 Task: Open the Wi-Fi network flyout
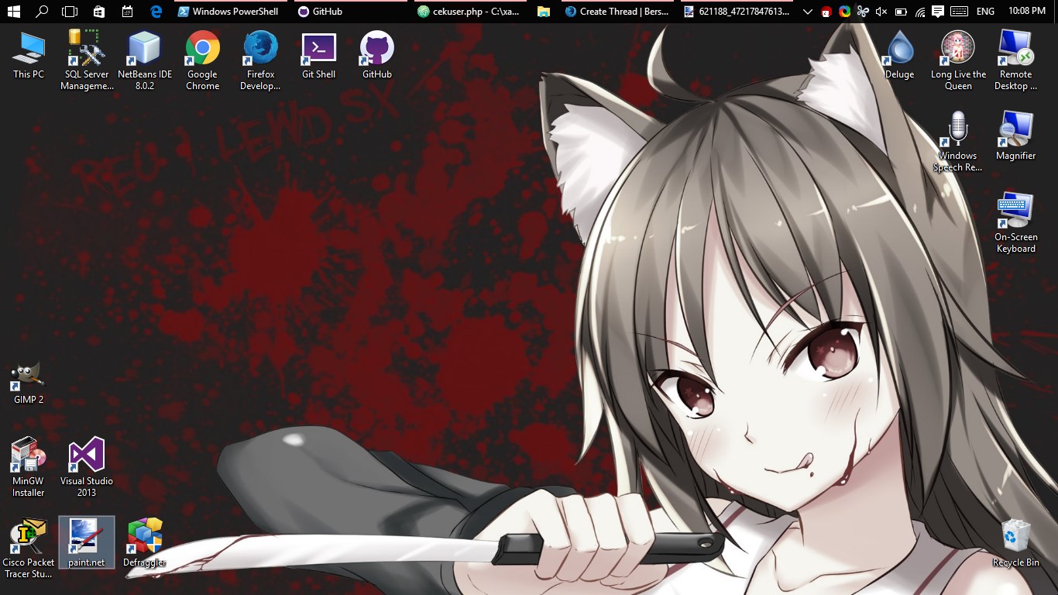pos(919,12)
